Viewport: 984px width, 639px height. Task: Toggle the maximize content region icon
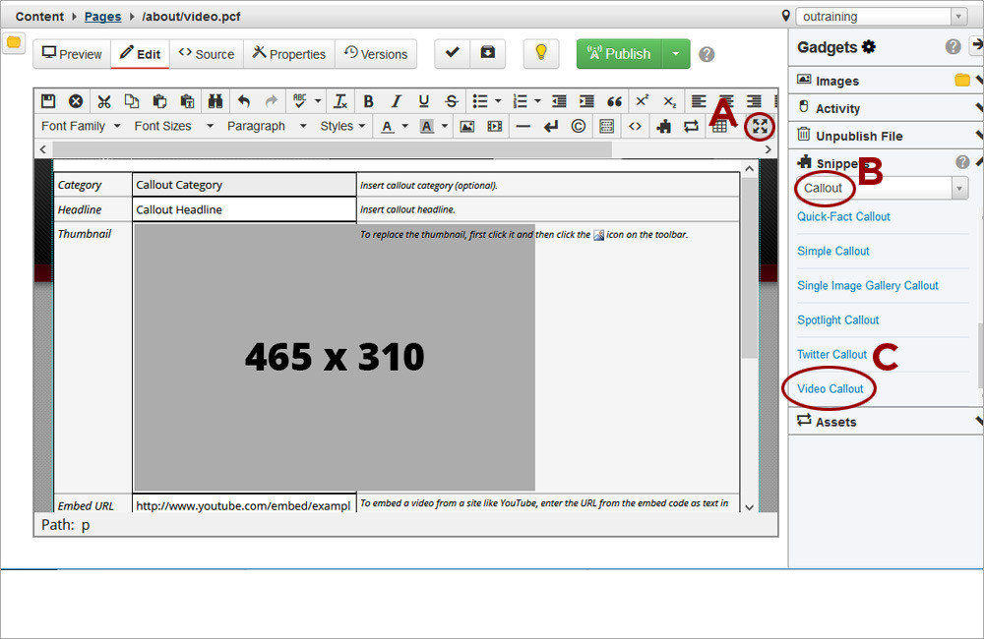[759, 126]
